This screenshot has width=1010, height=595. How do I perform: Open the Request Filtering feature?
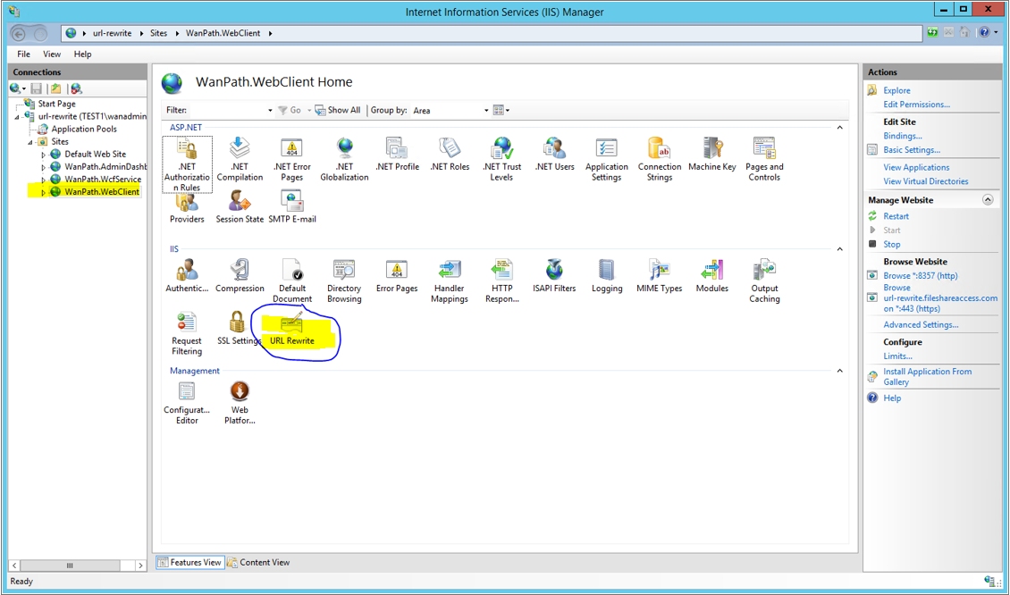pos(187,333)
